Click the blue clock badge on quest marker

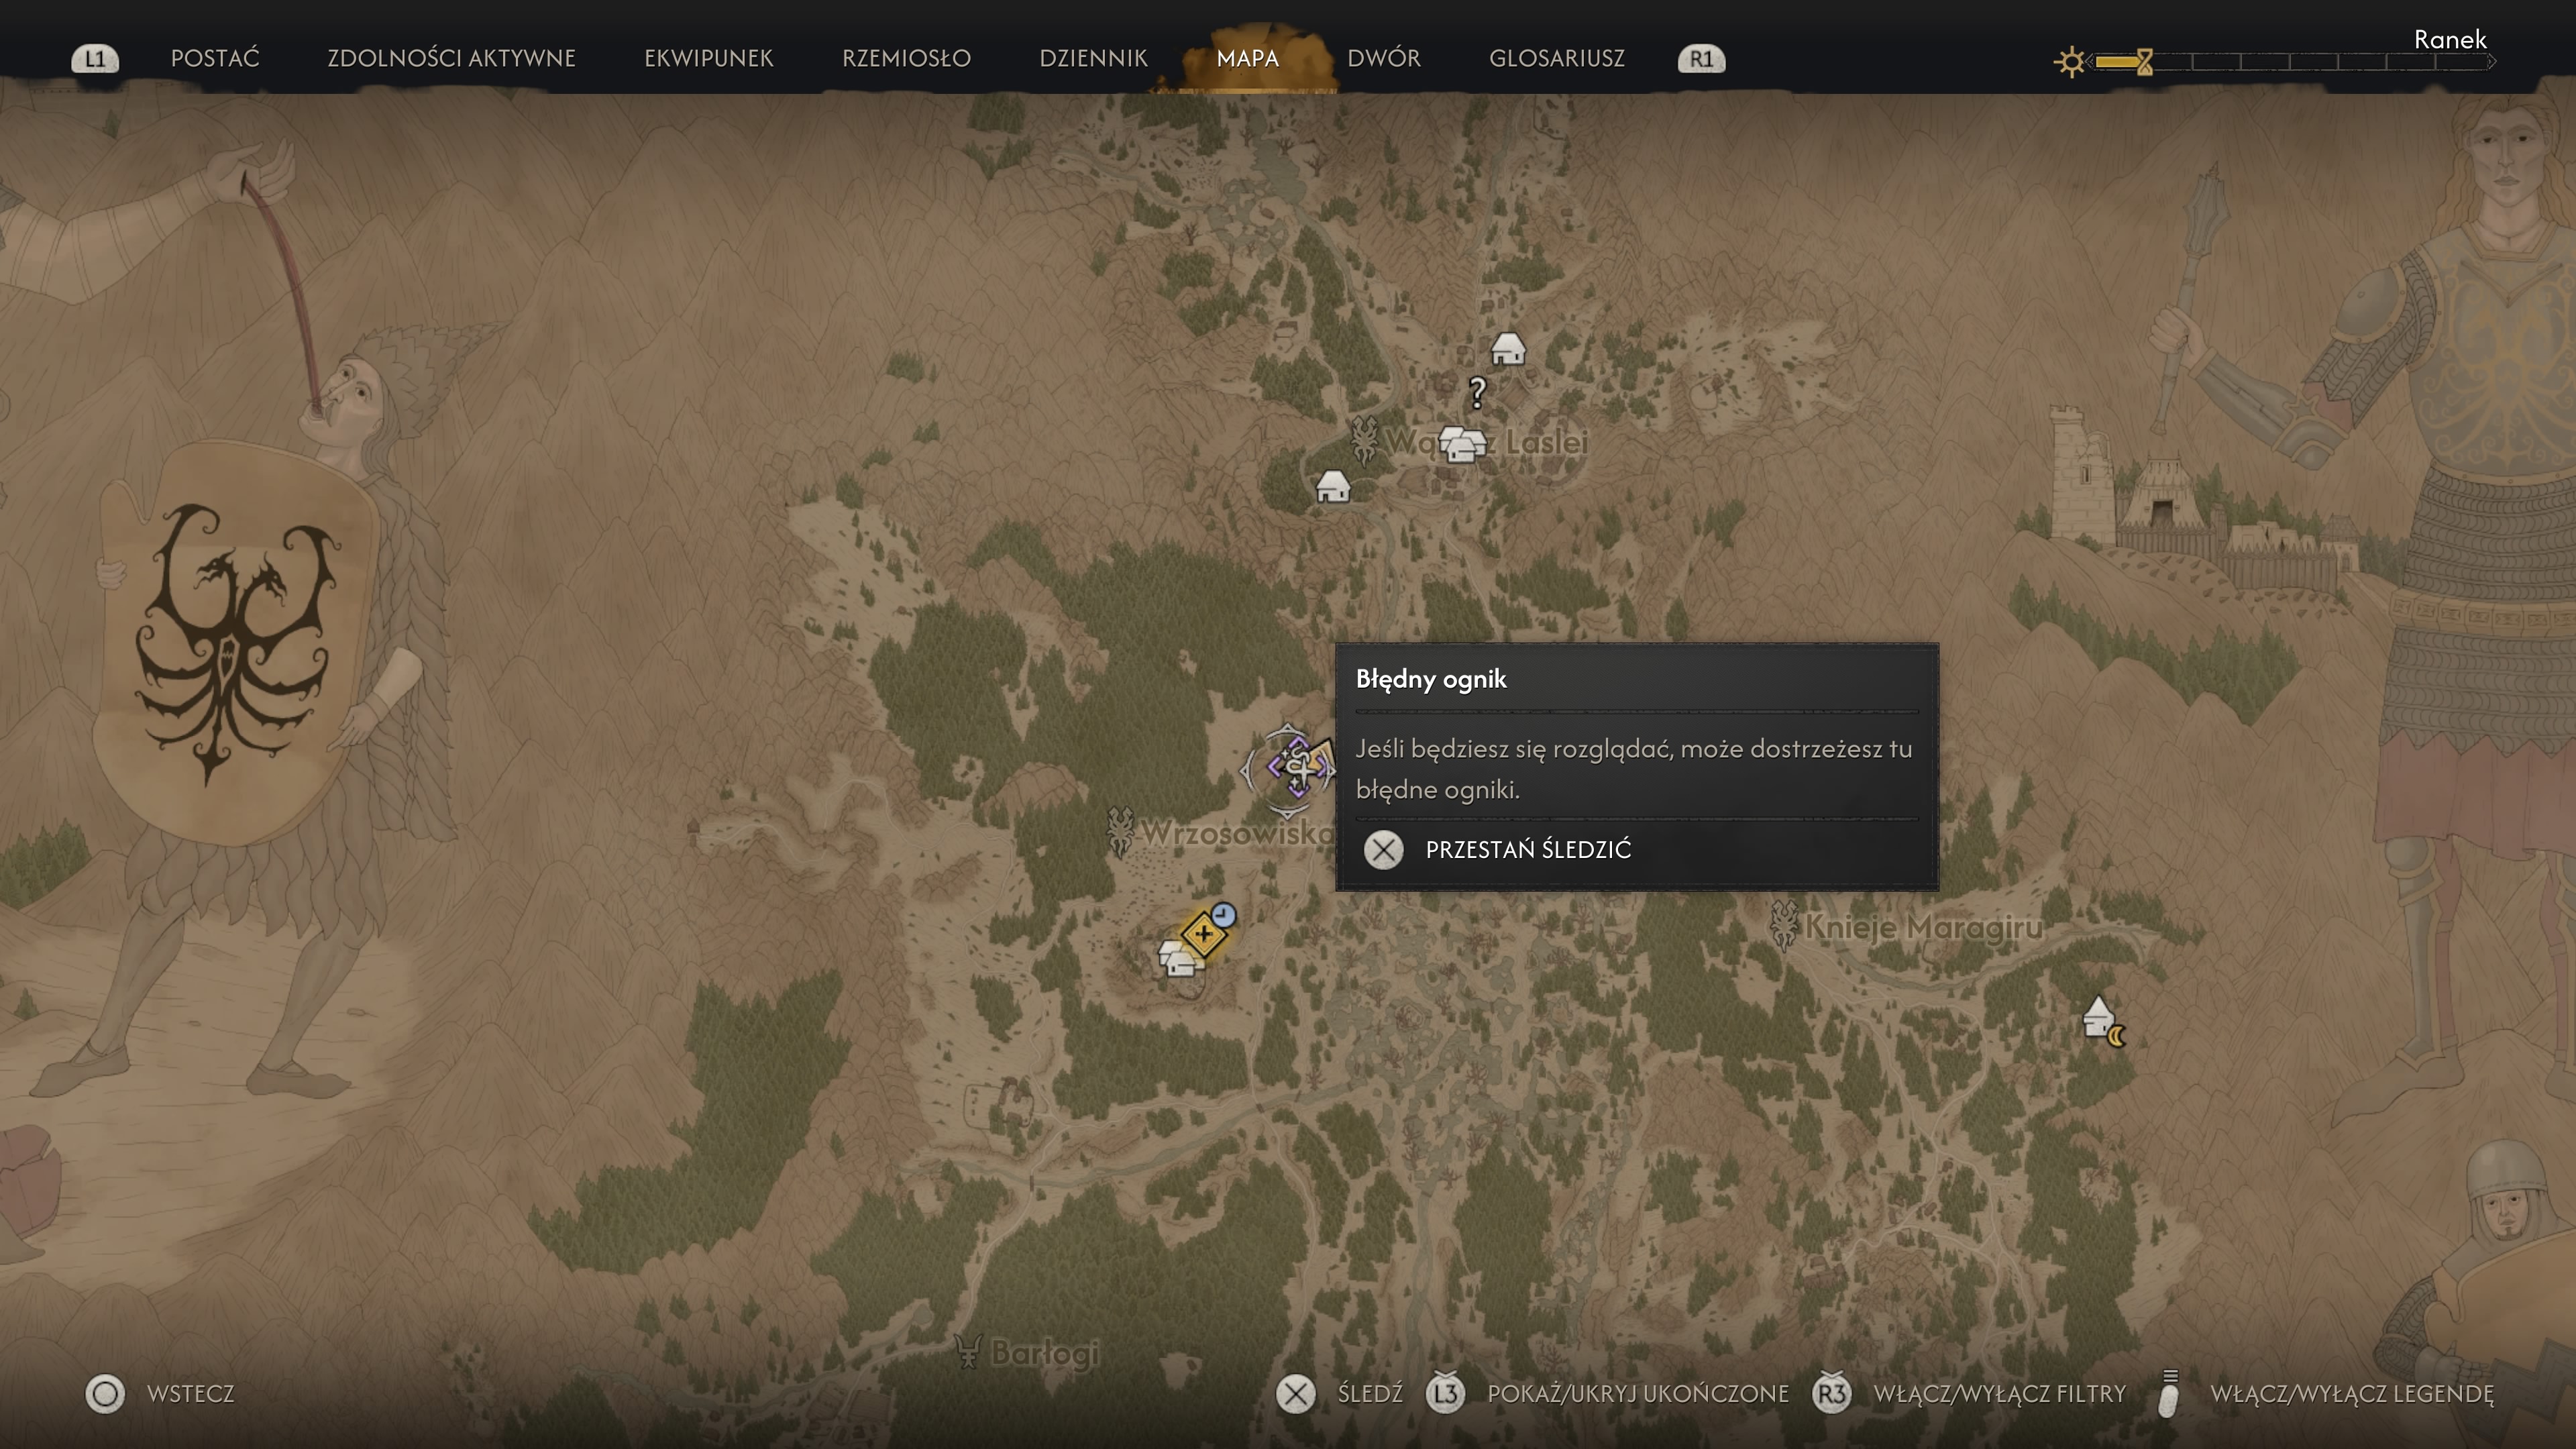[x=1223, y=915]
